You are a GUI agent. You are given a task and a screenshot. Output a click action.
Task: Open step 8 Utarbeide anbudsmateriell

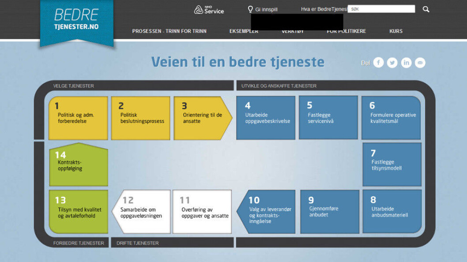pos(392,211)
